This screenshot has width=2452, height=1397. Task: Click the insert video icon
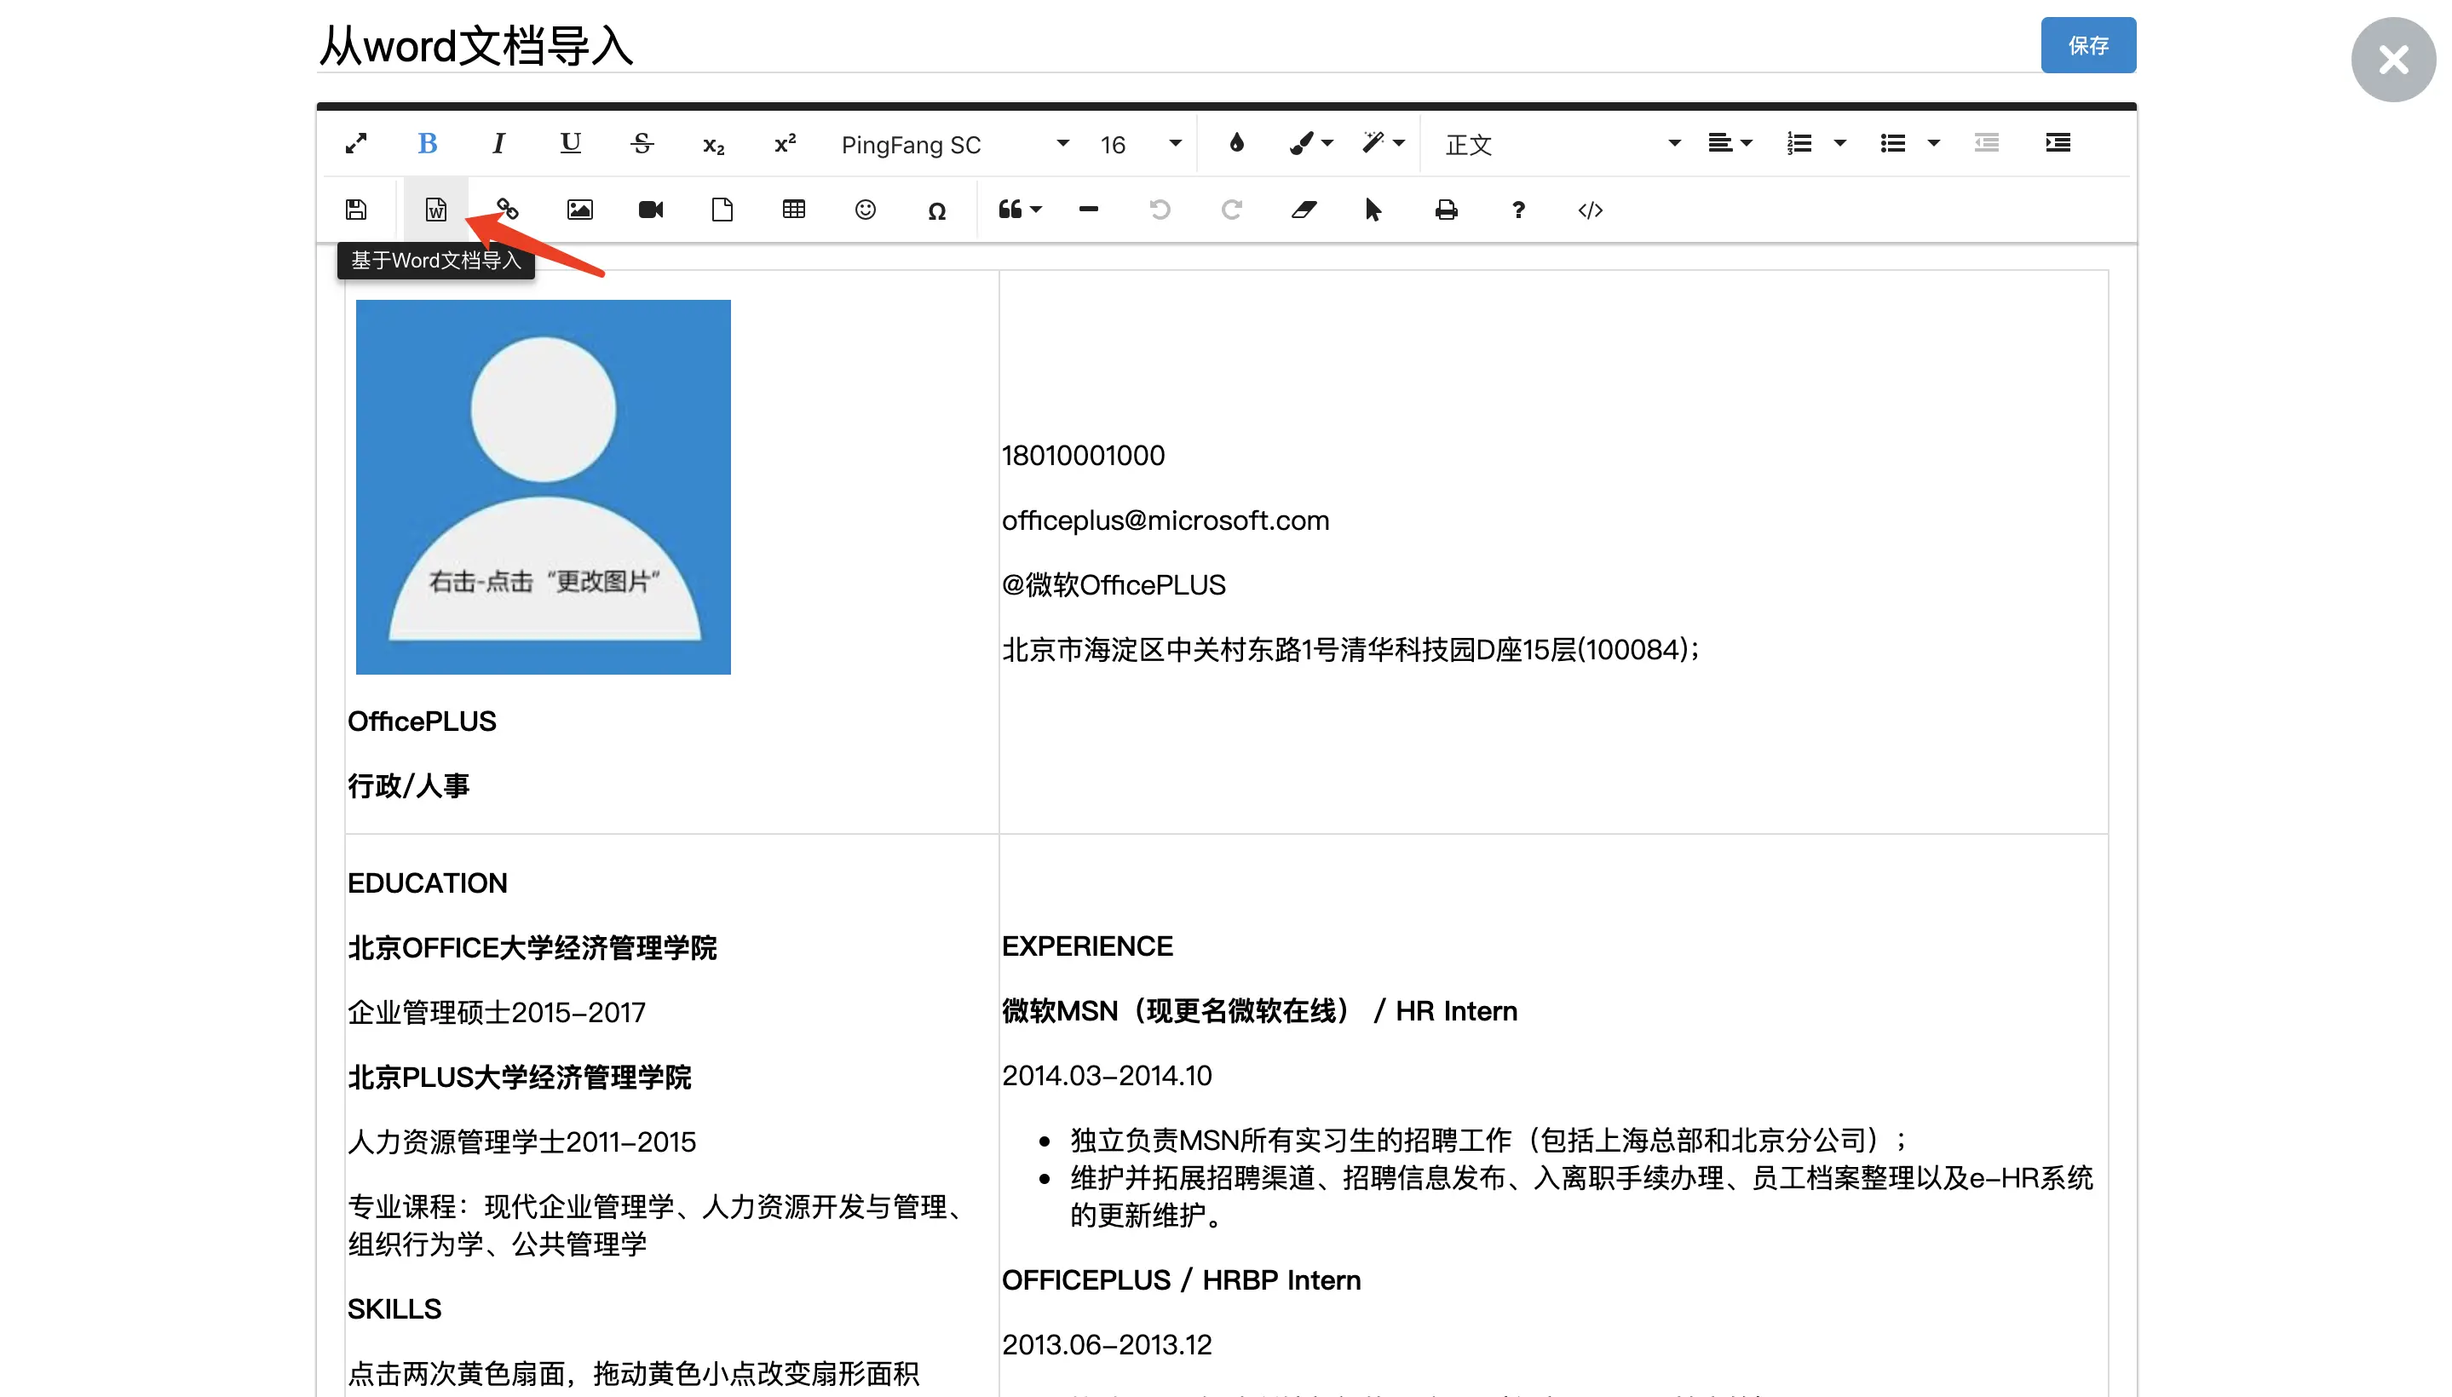point(651,210)
